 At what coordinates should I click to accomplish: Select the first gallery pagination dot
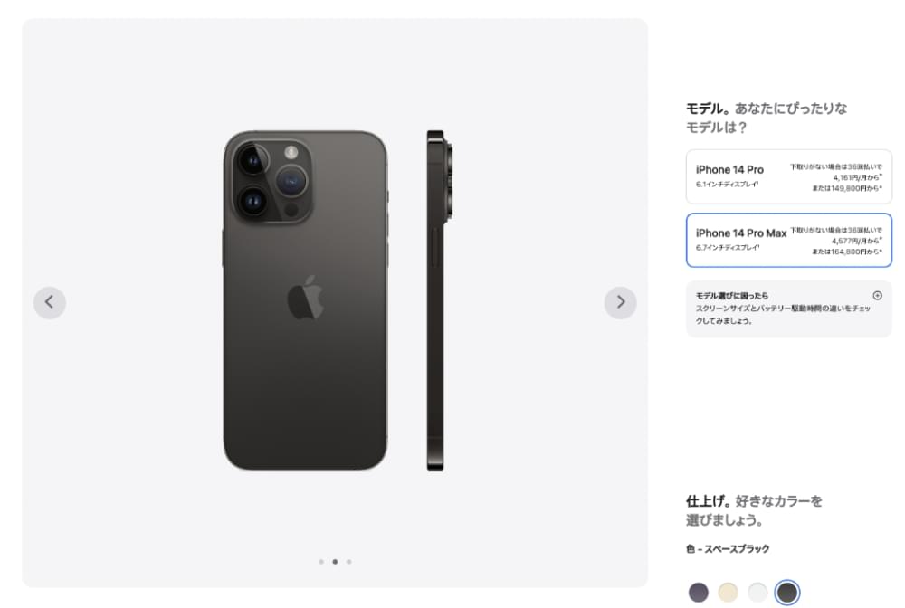click(x=321, y=561)
